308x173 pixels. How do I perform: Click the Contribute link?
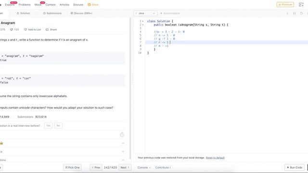point(163,168)
